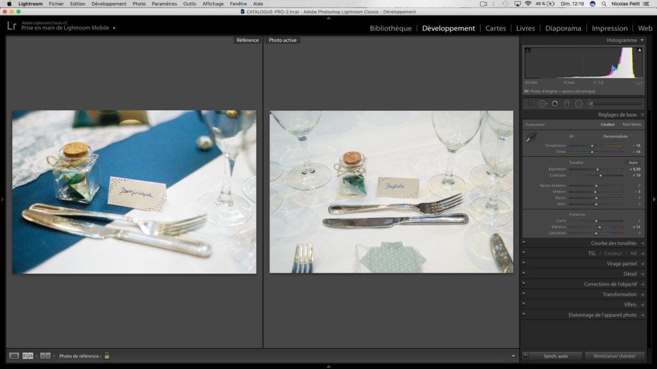Expand Corrections de l'objectif panel
Image resolution: width=657 pixels, height=369 pixels.
coord(642,284)
